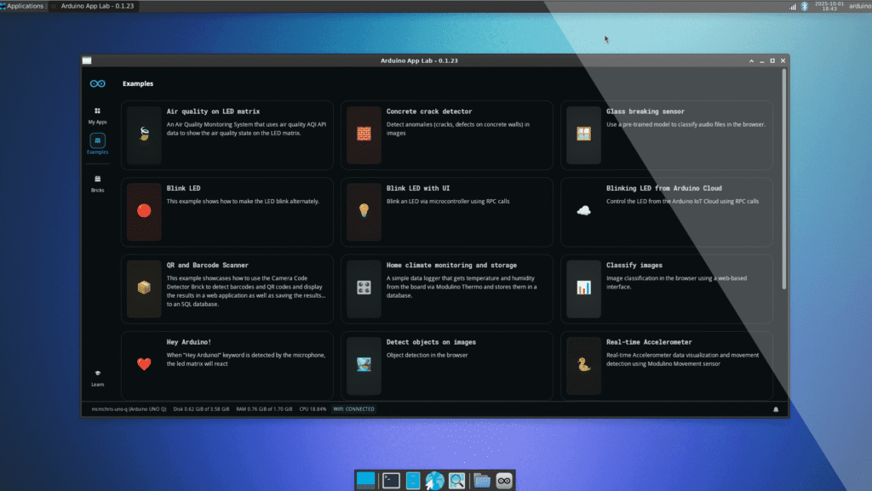Click the Glass breaking sensor window thumbnail
This screenshot has height=491, width=872.
point(583,134)
